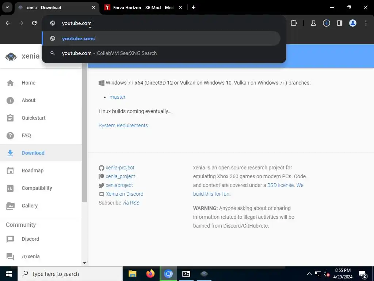Click the taskbar clock showing 8:55 PM
This screenshot has height=281, width=374.
click(343, 274)
